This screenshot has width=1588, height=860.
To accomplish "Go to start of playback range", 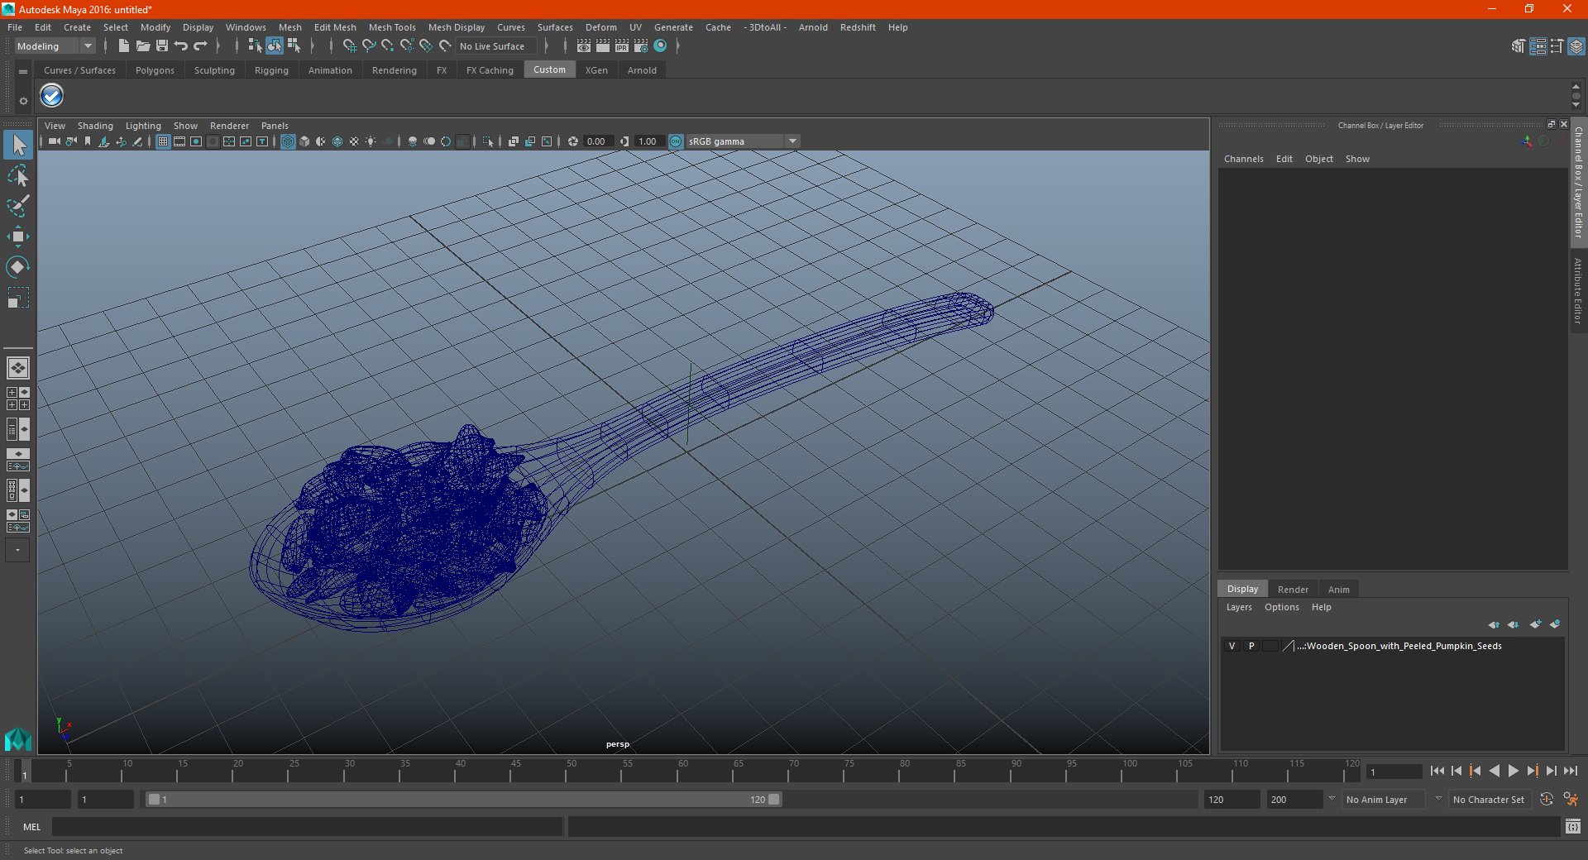I will (1437, 771).
